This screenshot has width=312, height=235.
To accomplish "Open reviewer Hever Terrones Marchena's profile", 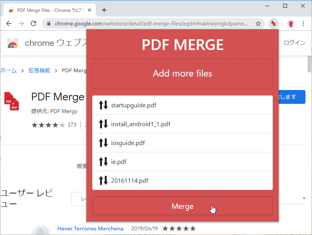I will click(x=90, y=228).
